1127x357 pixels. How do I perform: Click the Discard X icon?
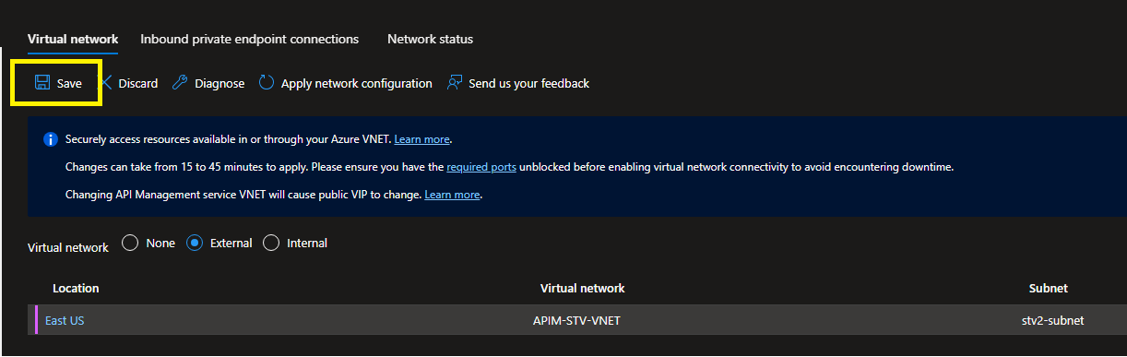106,83
